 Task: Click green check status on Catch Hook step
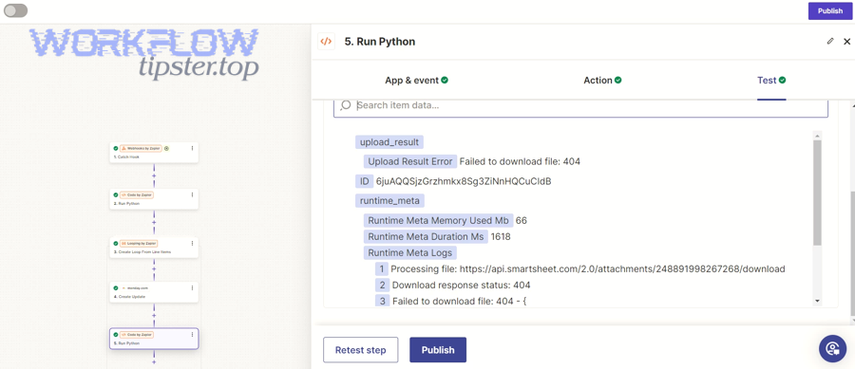116,148
